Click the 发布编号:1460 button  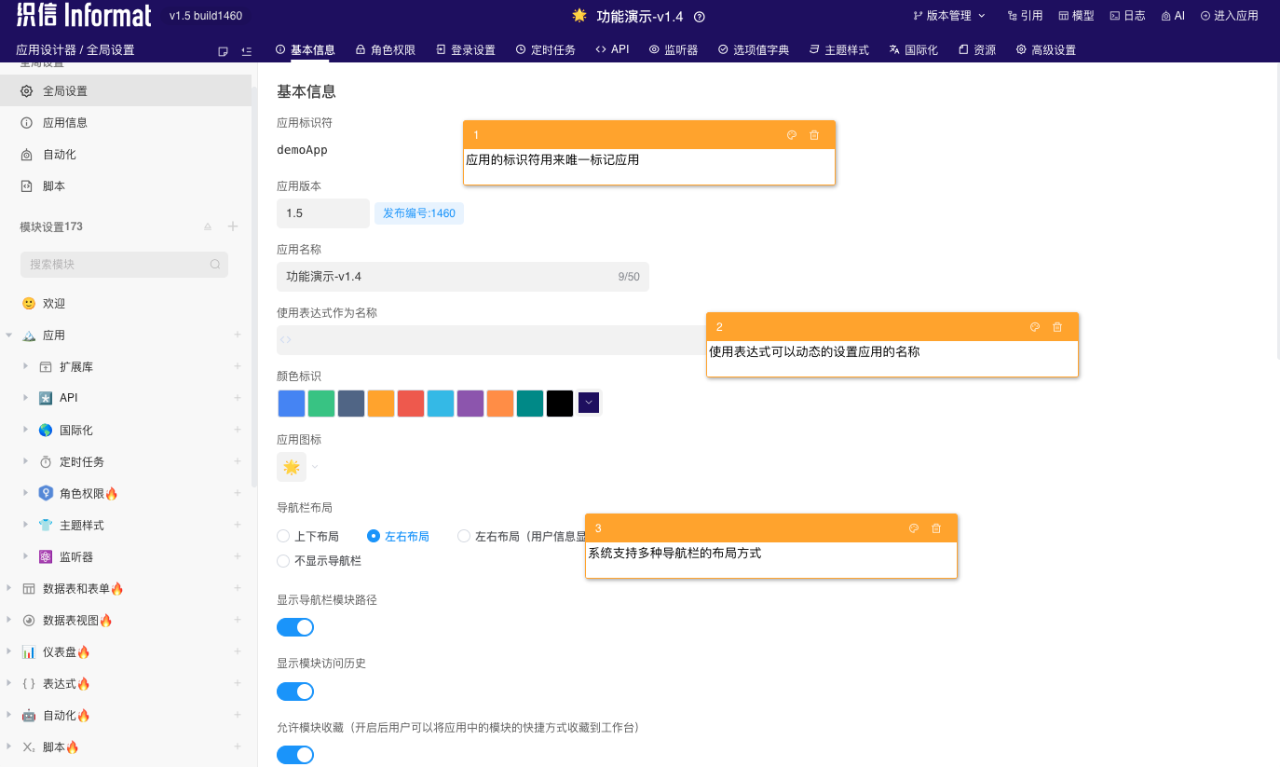click(x=418, y=213)
